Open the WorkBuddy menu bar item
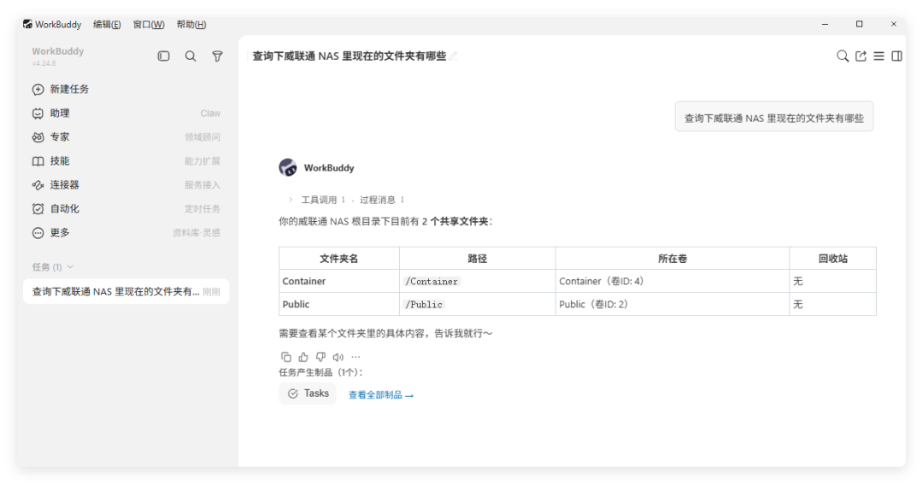The width and height of the screenshot is (923, 484). click(x=58, y=24)
